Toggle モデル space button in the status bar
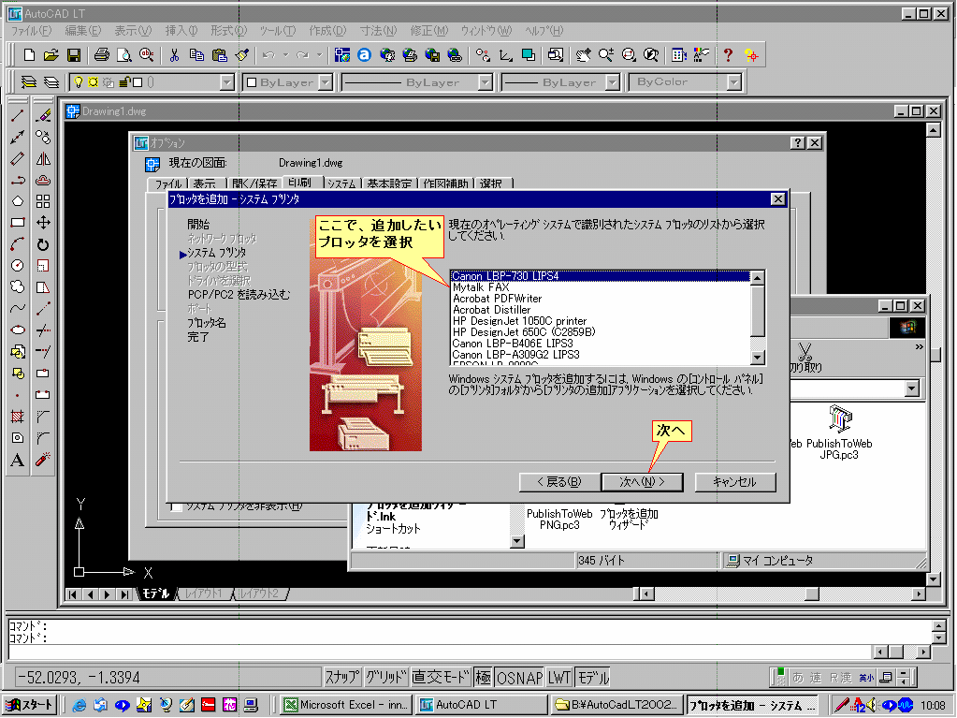Image resolution: width=957 pixels, height=718 pixels. click(593, 677)
